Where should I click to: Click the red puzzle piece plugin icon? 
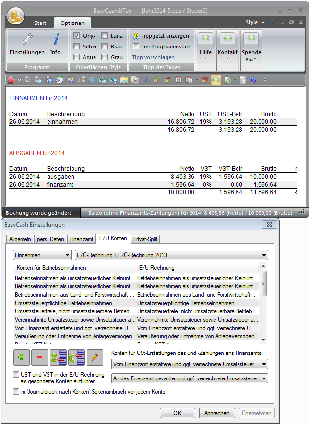click(x=11, y=80)
